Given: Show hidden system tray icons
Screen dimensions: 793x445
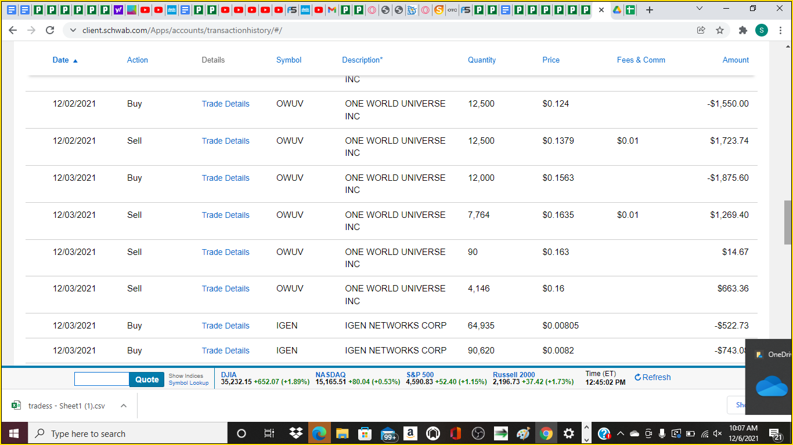Looking at the screenshot, I should (x=620, y=433).
